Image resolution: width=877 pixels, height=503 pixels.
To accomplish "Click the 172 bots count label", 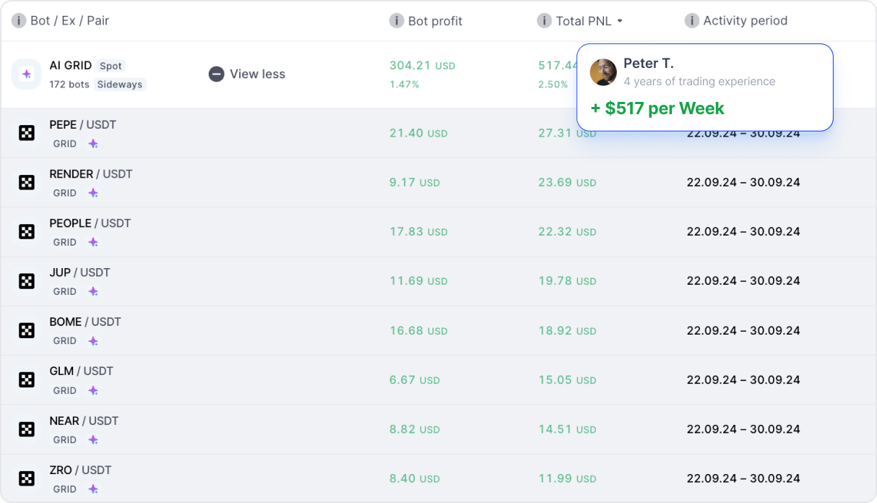I will pos(69,85).
